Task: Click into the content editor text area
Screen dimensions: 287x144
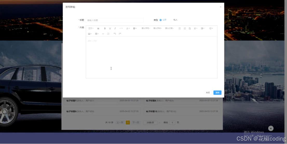Action: point(152,57)
